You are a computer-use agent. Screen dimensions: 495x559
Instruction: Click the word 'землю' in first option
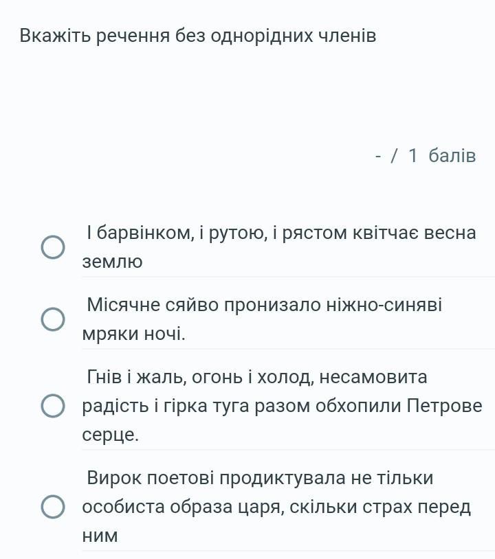pos(113,262)
